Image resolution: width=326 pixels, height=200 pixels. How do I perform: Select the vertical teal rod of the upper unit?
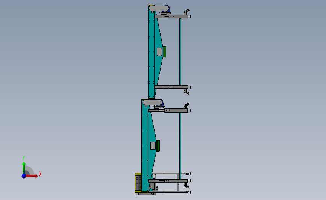point(180,52)
